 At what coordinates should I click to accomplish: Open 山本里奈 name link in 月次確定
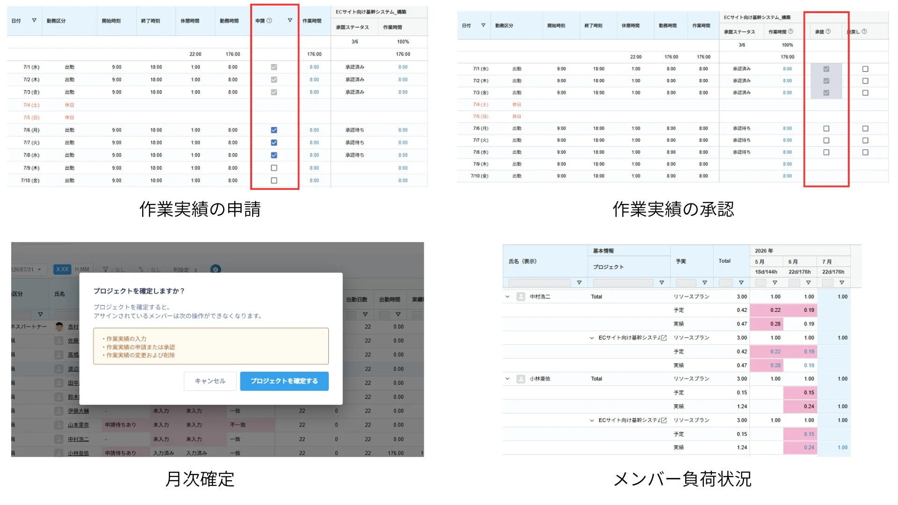click(x=78, y=426)
